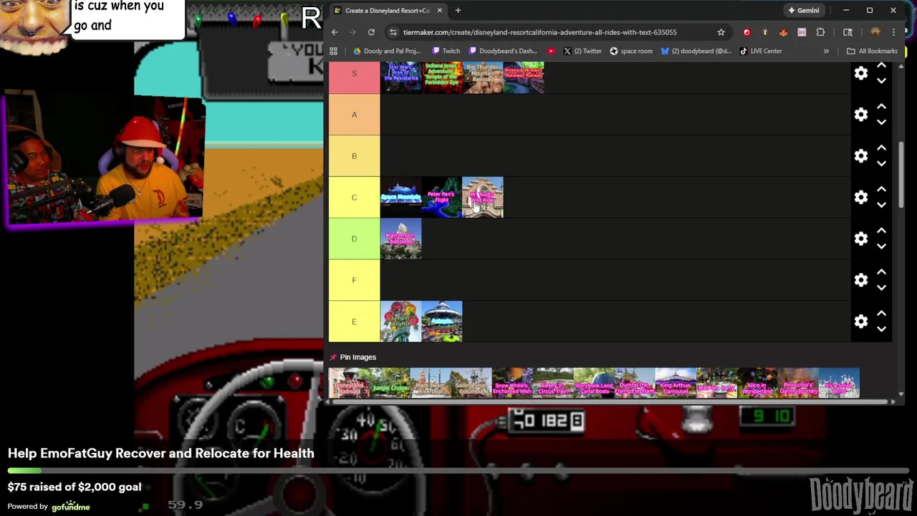Open a new browser tab
Image resolution: width=917 pixels, height=516 pixels.
(x=458, y=10)
